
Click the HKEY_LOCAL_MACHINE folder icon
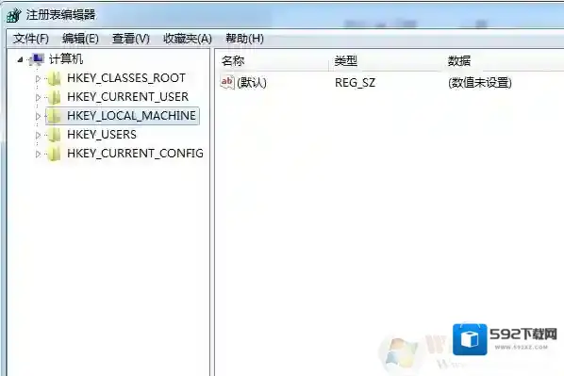pos(55,116)
